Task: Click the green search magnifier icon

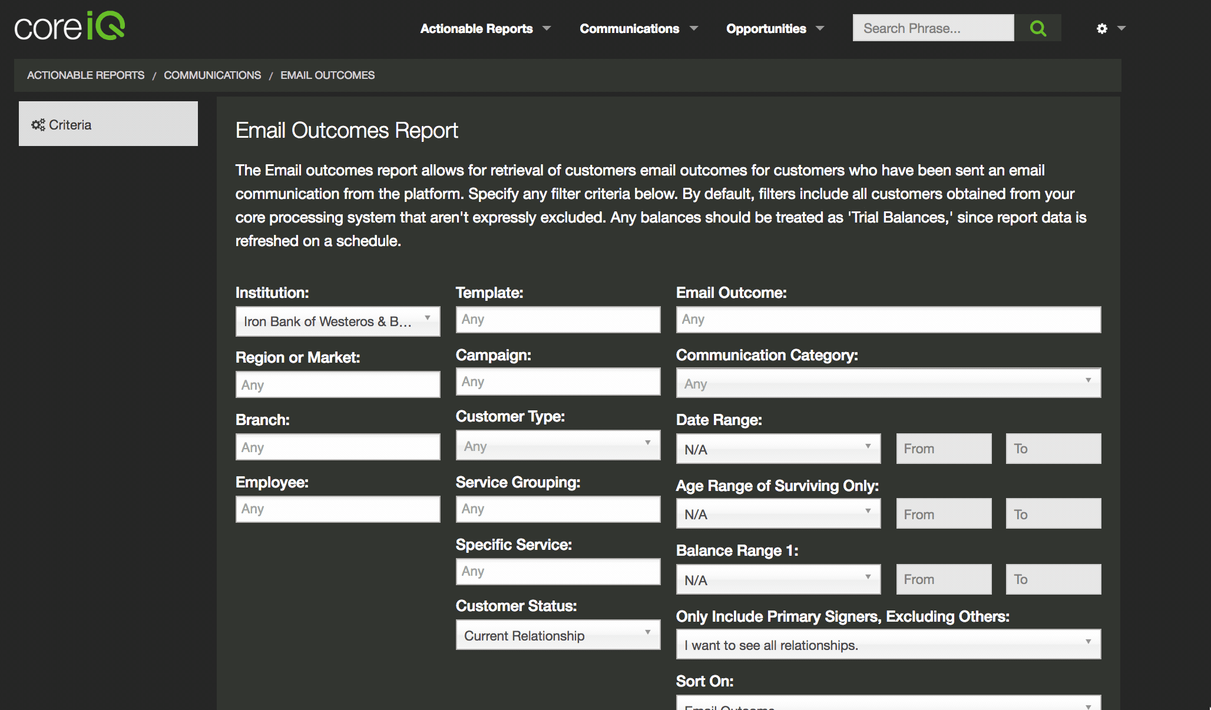Action: tap(1038, 28)
